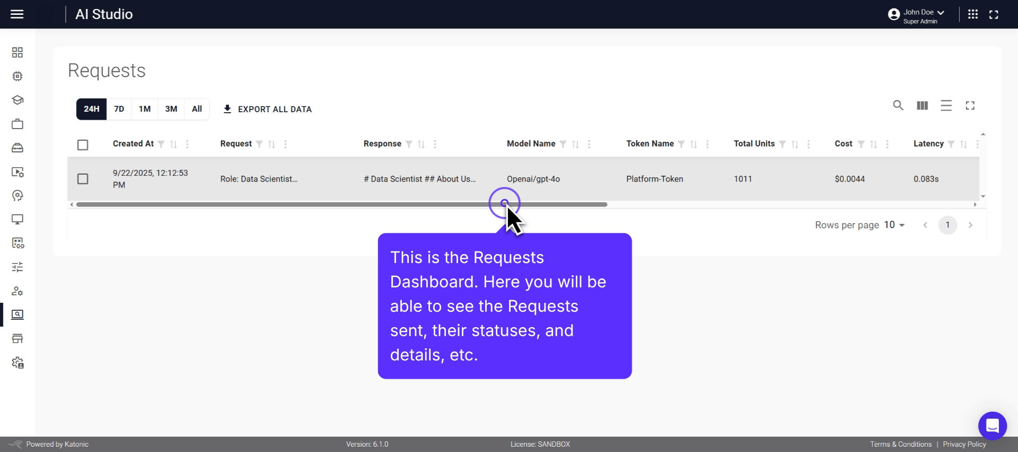Sort by Created At column
The height and width of the screenshot is (452, 1018).
(173, 144)
